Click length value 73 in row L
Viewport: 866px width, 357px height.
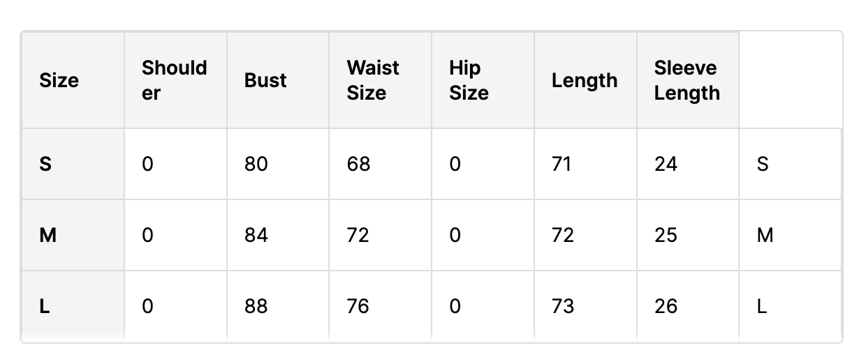pyautogui.click(x=563, y=307)
